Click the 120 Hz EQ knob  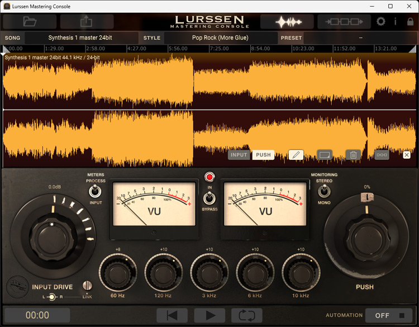pyautogui.click(x=164, y=273)
